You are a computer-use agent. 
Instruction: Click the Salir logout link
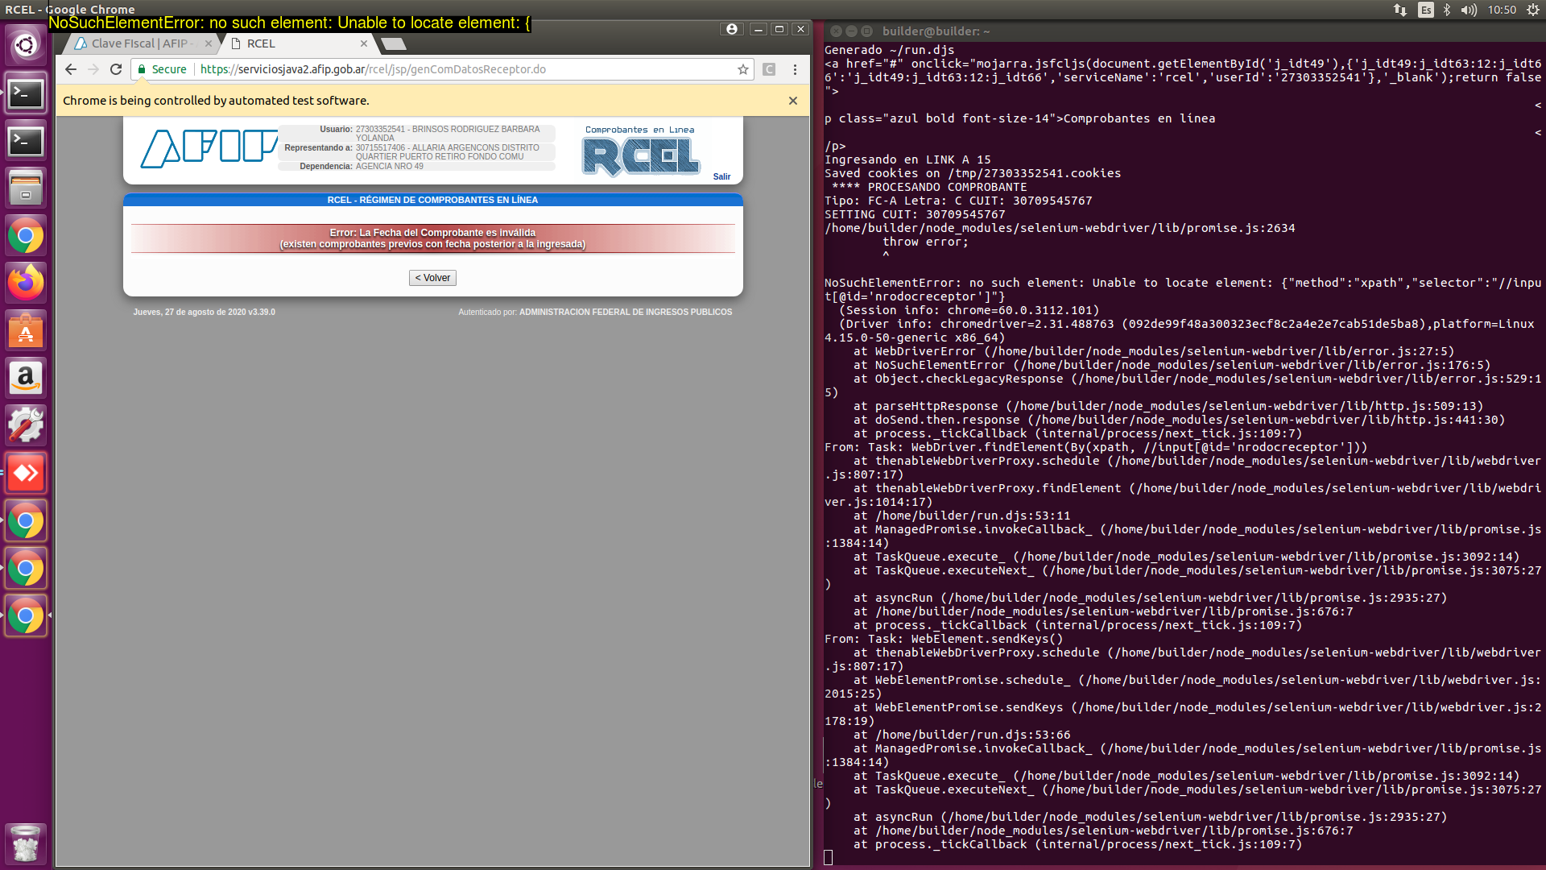click(x=721, y=176)
